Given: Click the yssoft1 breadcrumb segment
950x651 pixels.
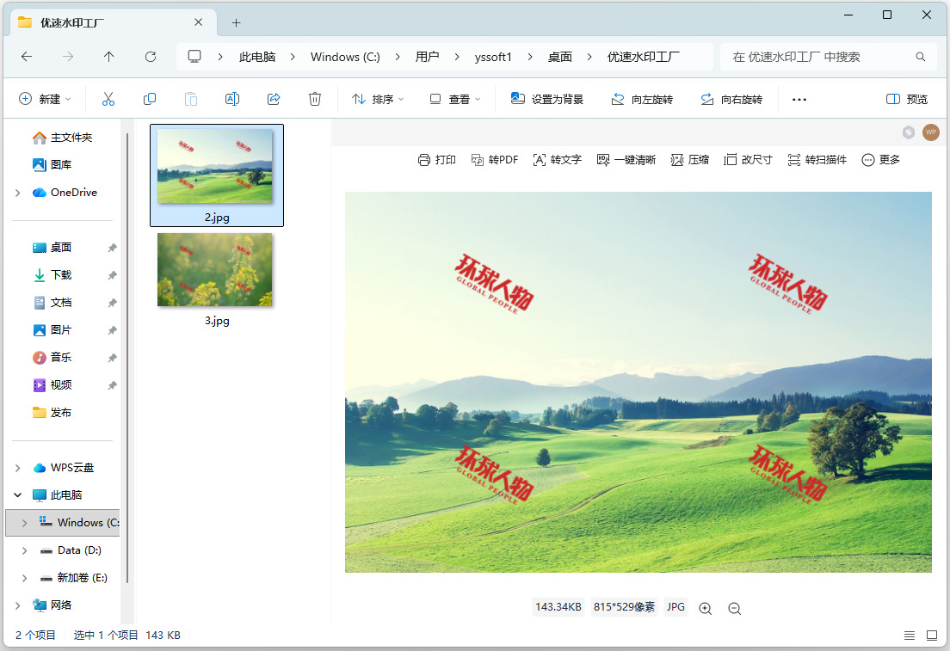Looking at the screenshot, I should point(493,57).
